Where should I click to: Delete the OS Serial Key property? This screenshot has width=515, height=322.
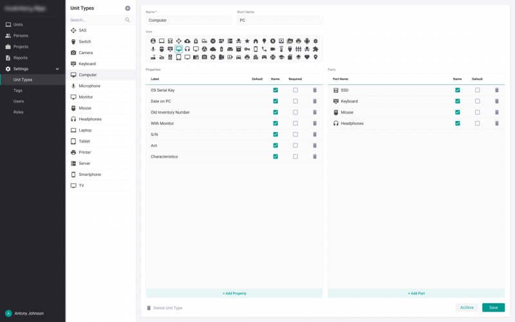point(315,90)
